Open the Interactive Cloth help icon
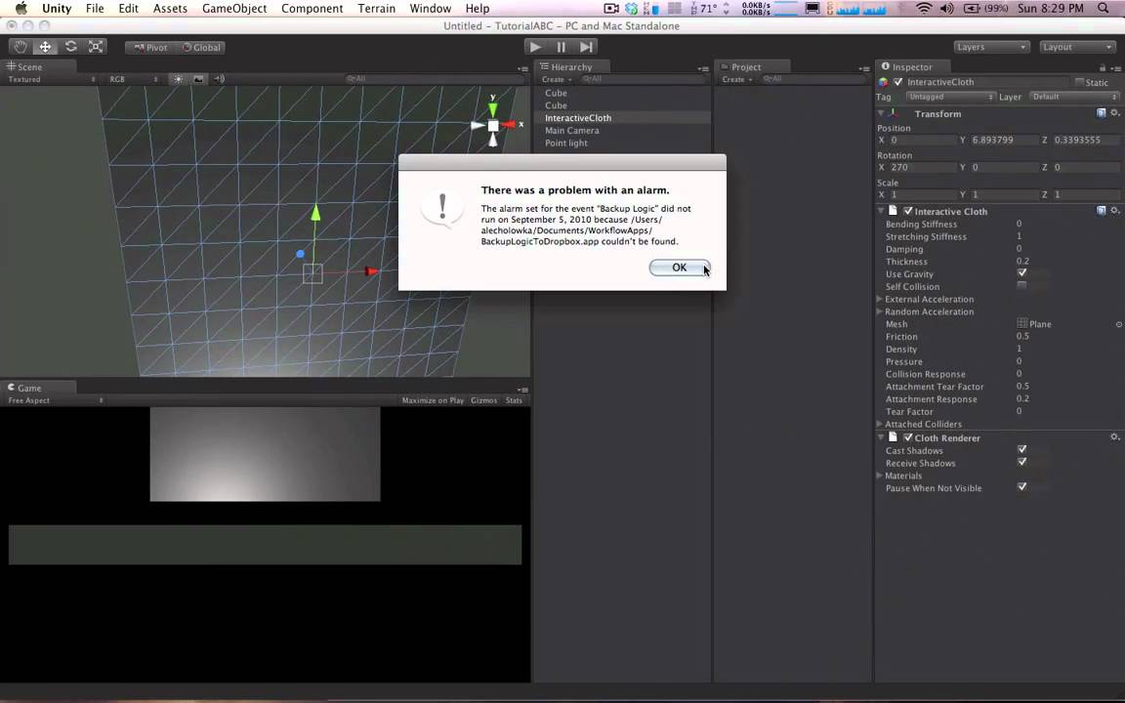The height and width of the screenshot is (703, 1125). pyautogui.click(x=1102, y=210)
